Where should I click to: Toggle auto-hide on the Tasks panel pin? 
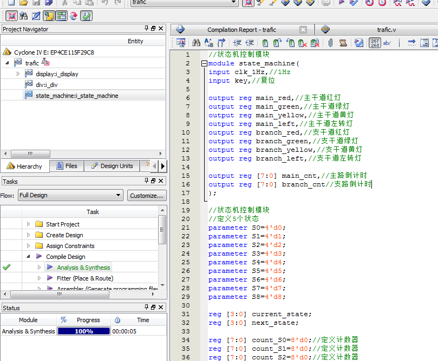(146, 181)
